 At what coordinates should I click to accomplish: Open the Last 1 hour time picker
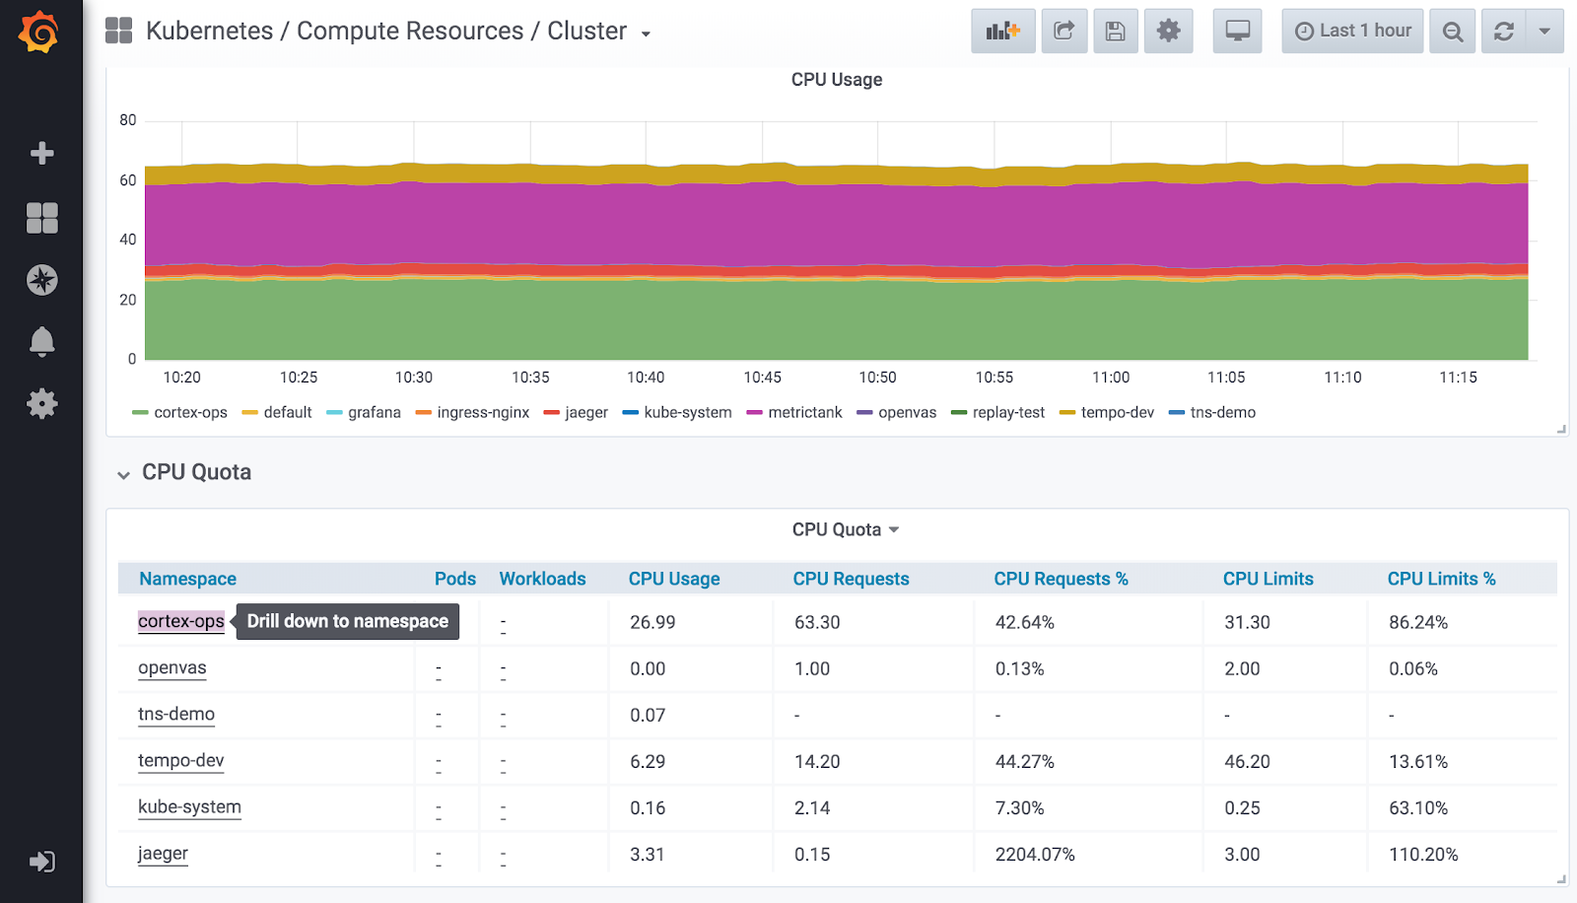point(1352,31)
